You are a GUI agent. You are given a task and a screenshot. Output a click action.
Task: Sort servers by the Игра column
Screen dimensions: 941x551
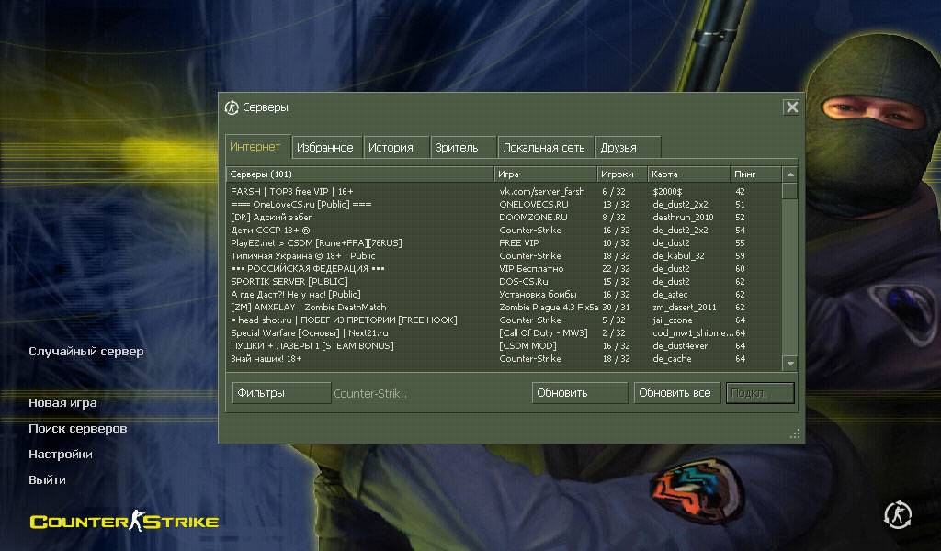click(546, 174)
